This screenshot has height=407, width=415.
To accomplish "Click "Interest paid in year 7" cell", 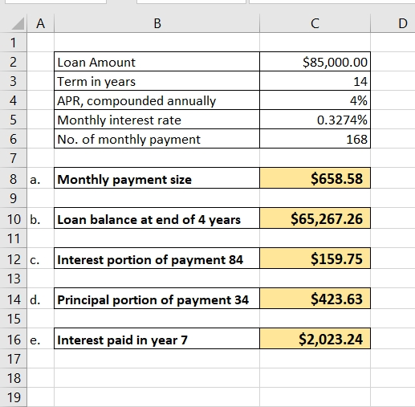I will (x=157, y=339).
